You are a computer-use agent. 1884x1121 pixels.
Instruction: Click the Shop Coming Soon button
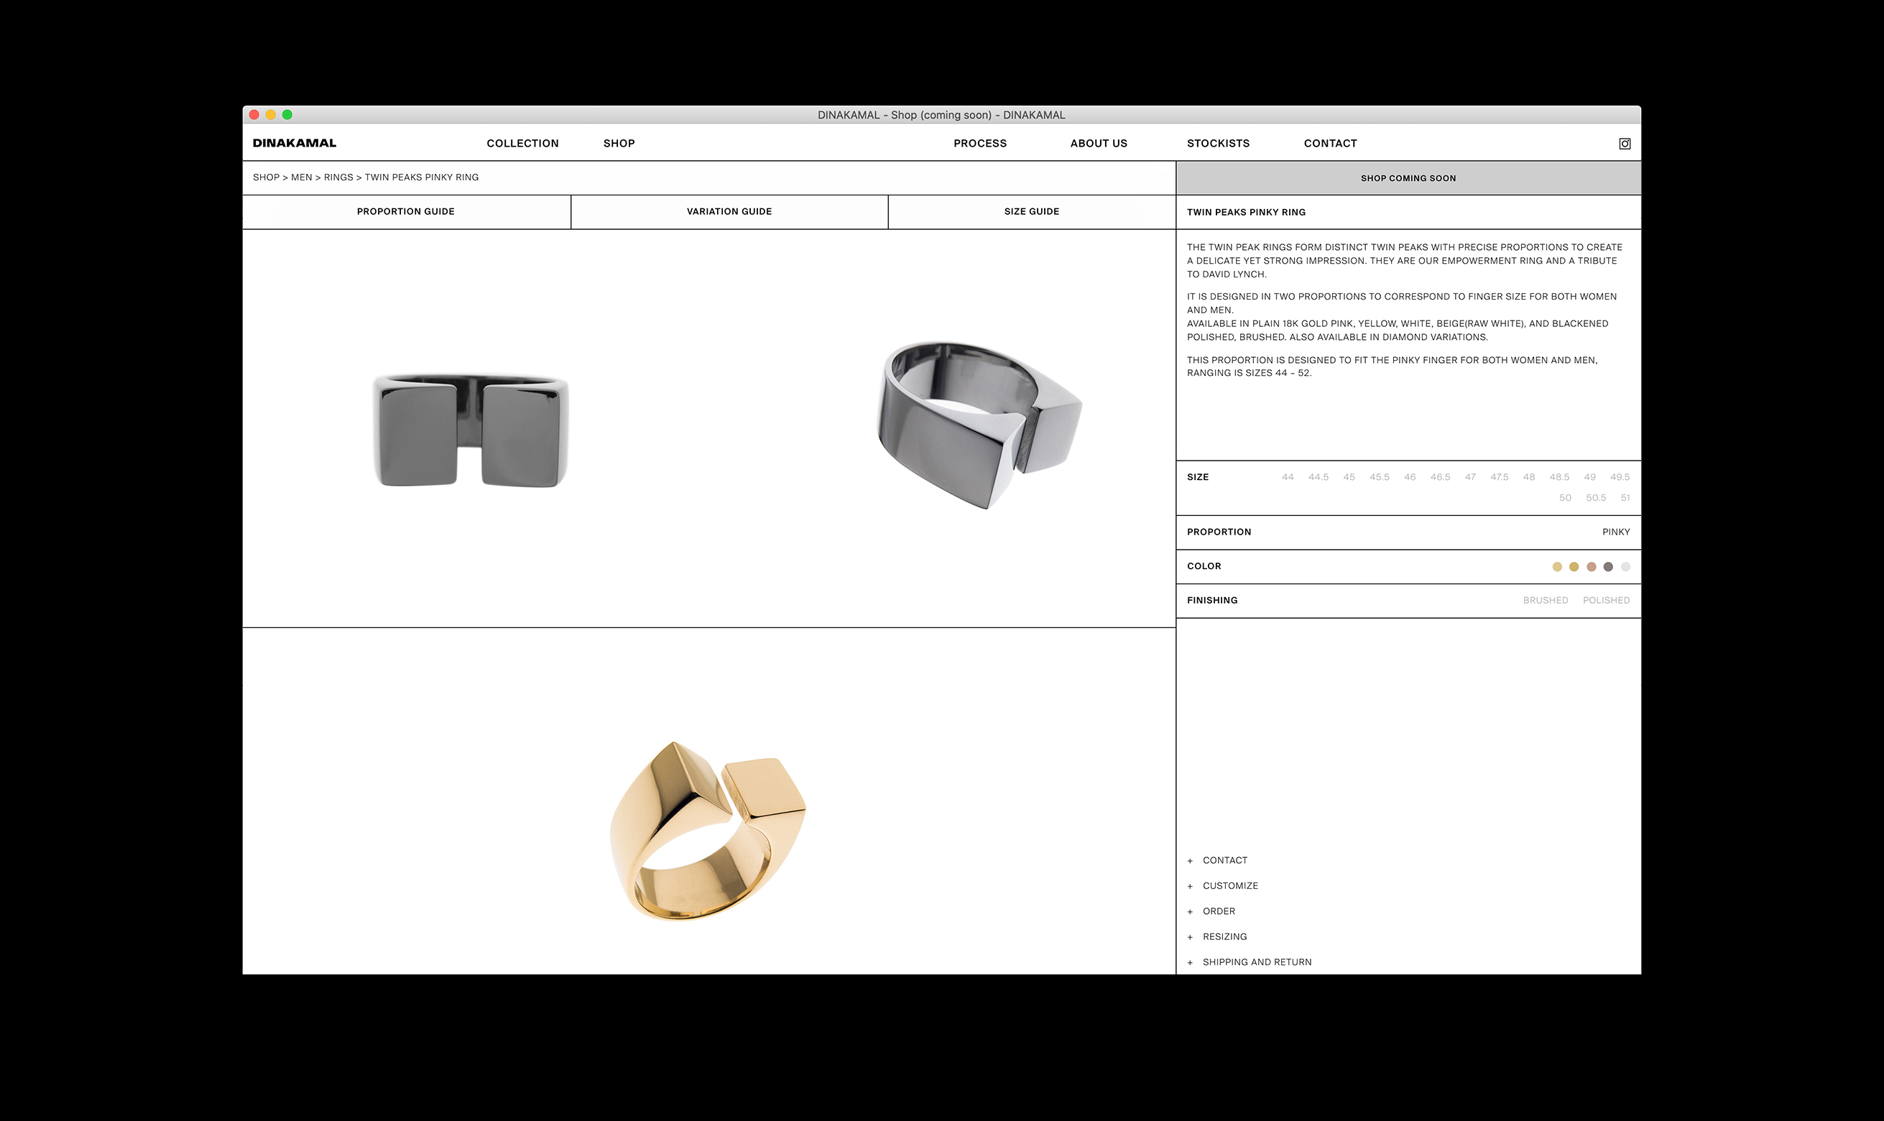pos(1408,178)
